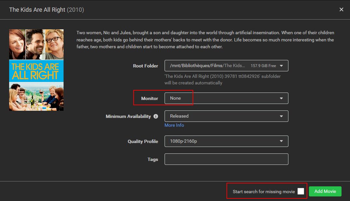Enable Start search for missing movie checkbox
The height and width of the screenshot is (201, 350).
(x=300, y=191)
